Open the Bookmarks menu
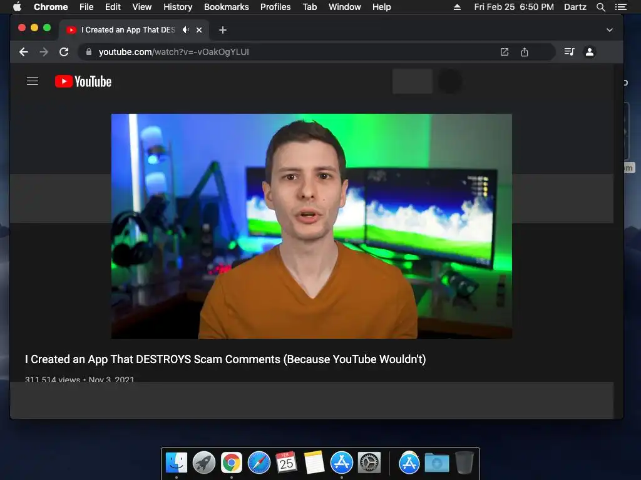Viewport: 641px width, 480px height. pyautogui.click(x=227, y=7)
